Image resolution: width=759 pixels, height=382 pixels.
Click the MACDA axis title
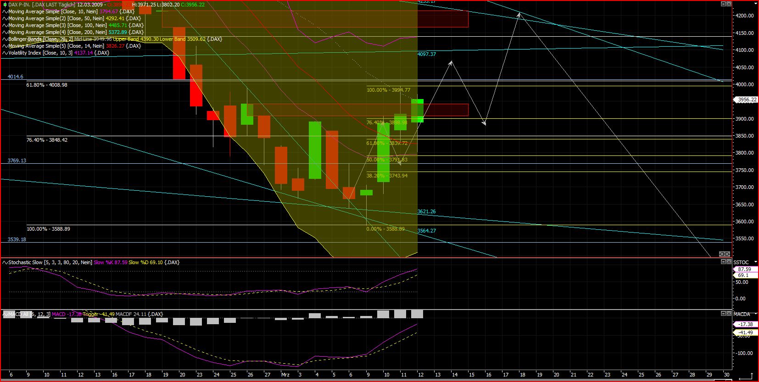coord(742,314)
